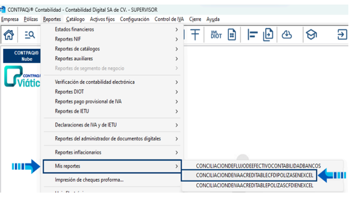Click the CONTPAQi Nube banner

tap(22, 56)
